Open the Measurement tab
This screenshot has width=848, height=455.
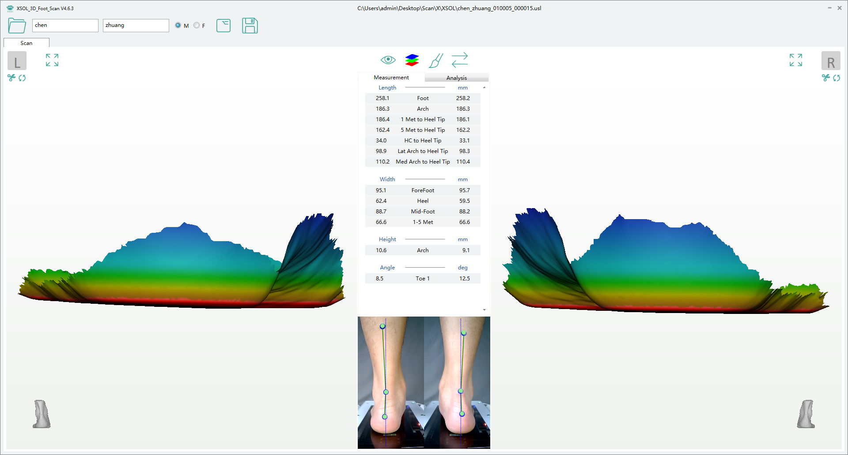coord(391,78)
